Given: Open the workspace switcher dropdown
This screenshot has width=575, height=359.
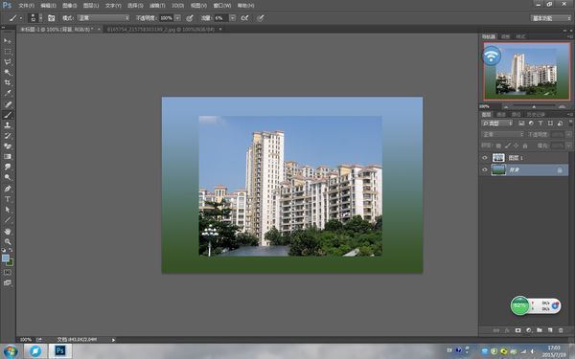Looking at the screenshot, I should tap(550, 18).
